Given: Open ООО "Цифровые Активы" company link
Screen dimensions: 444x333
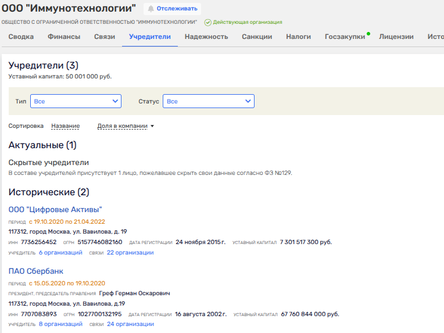Looking at the screenshot, I should click(x=55, y=209).
